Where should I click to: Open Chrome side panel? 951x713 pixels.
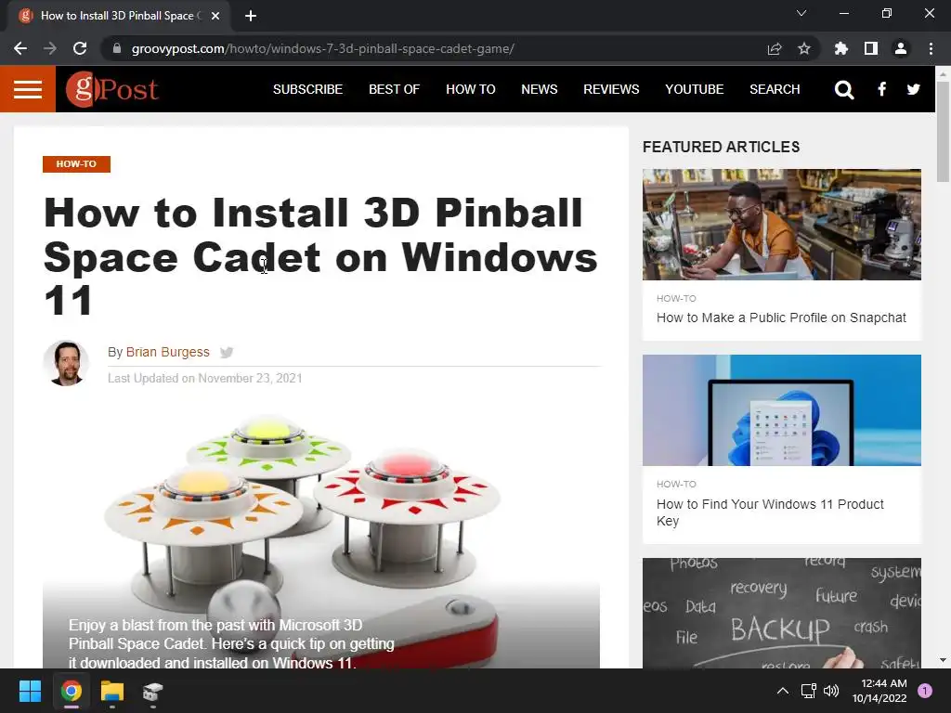[871, 48]
